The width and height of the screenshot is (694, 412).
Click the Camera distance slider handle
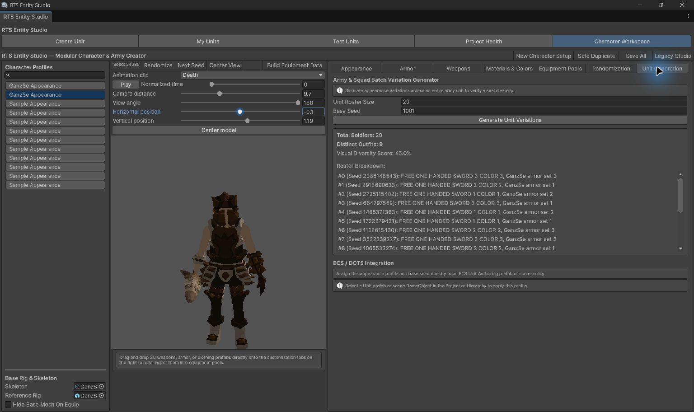pos(220,94)
